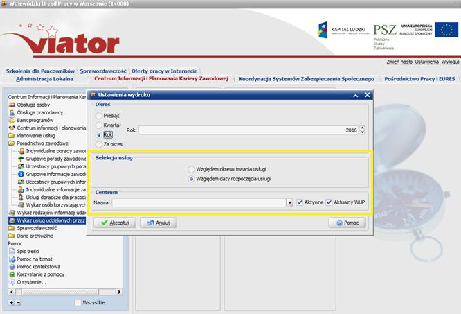Select the Pomoc tree heading
This screenshot has height=314, width=461.
15,243
